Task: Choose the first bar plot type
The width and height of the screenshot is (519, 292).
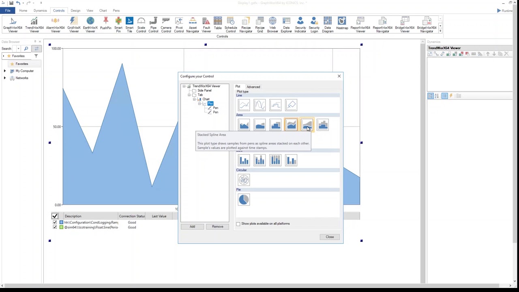Action: 244,160
